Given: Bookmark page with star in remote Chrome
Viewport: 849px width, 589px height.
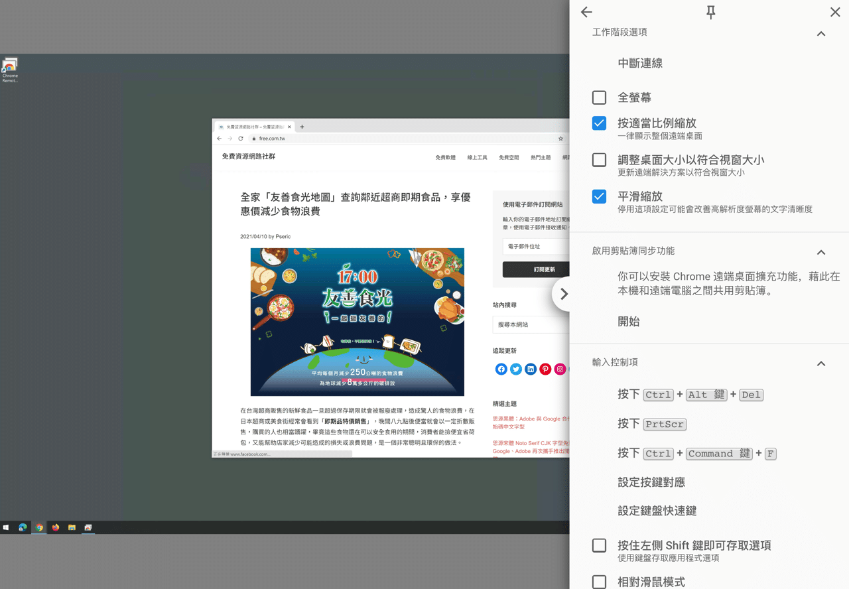Looking at the screenshot, I should coord(560,139).
